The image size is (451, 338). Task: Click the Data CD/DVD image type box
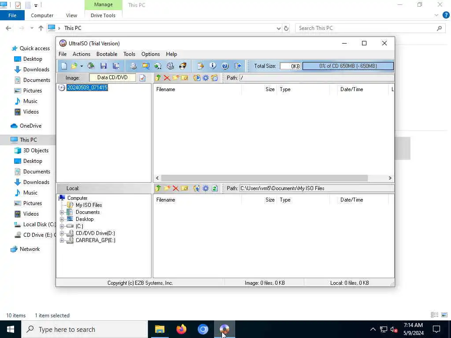coord(112,77)
